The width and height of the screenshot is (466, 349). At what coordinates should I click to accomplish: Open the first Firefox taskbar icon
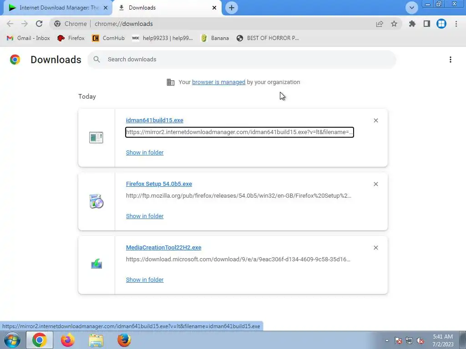68,340
